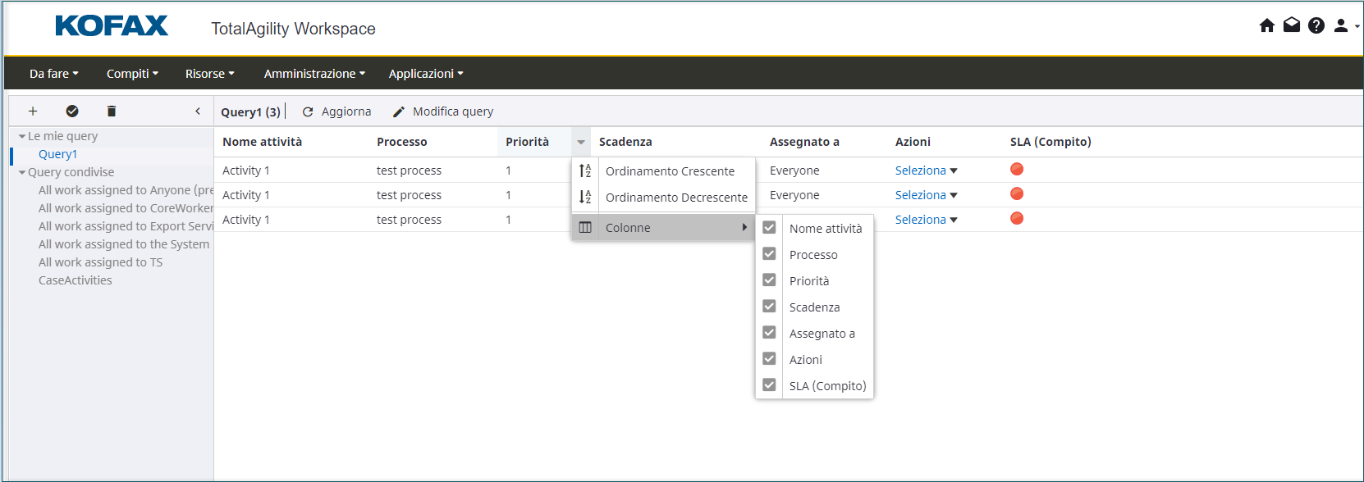The image size is (1364, 482).
Task: Uncheck the Nome attività column checkbox
Action: coord(769,228)
